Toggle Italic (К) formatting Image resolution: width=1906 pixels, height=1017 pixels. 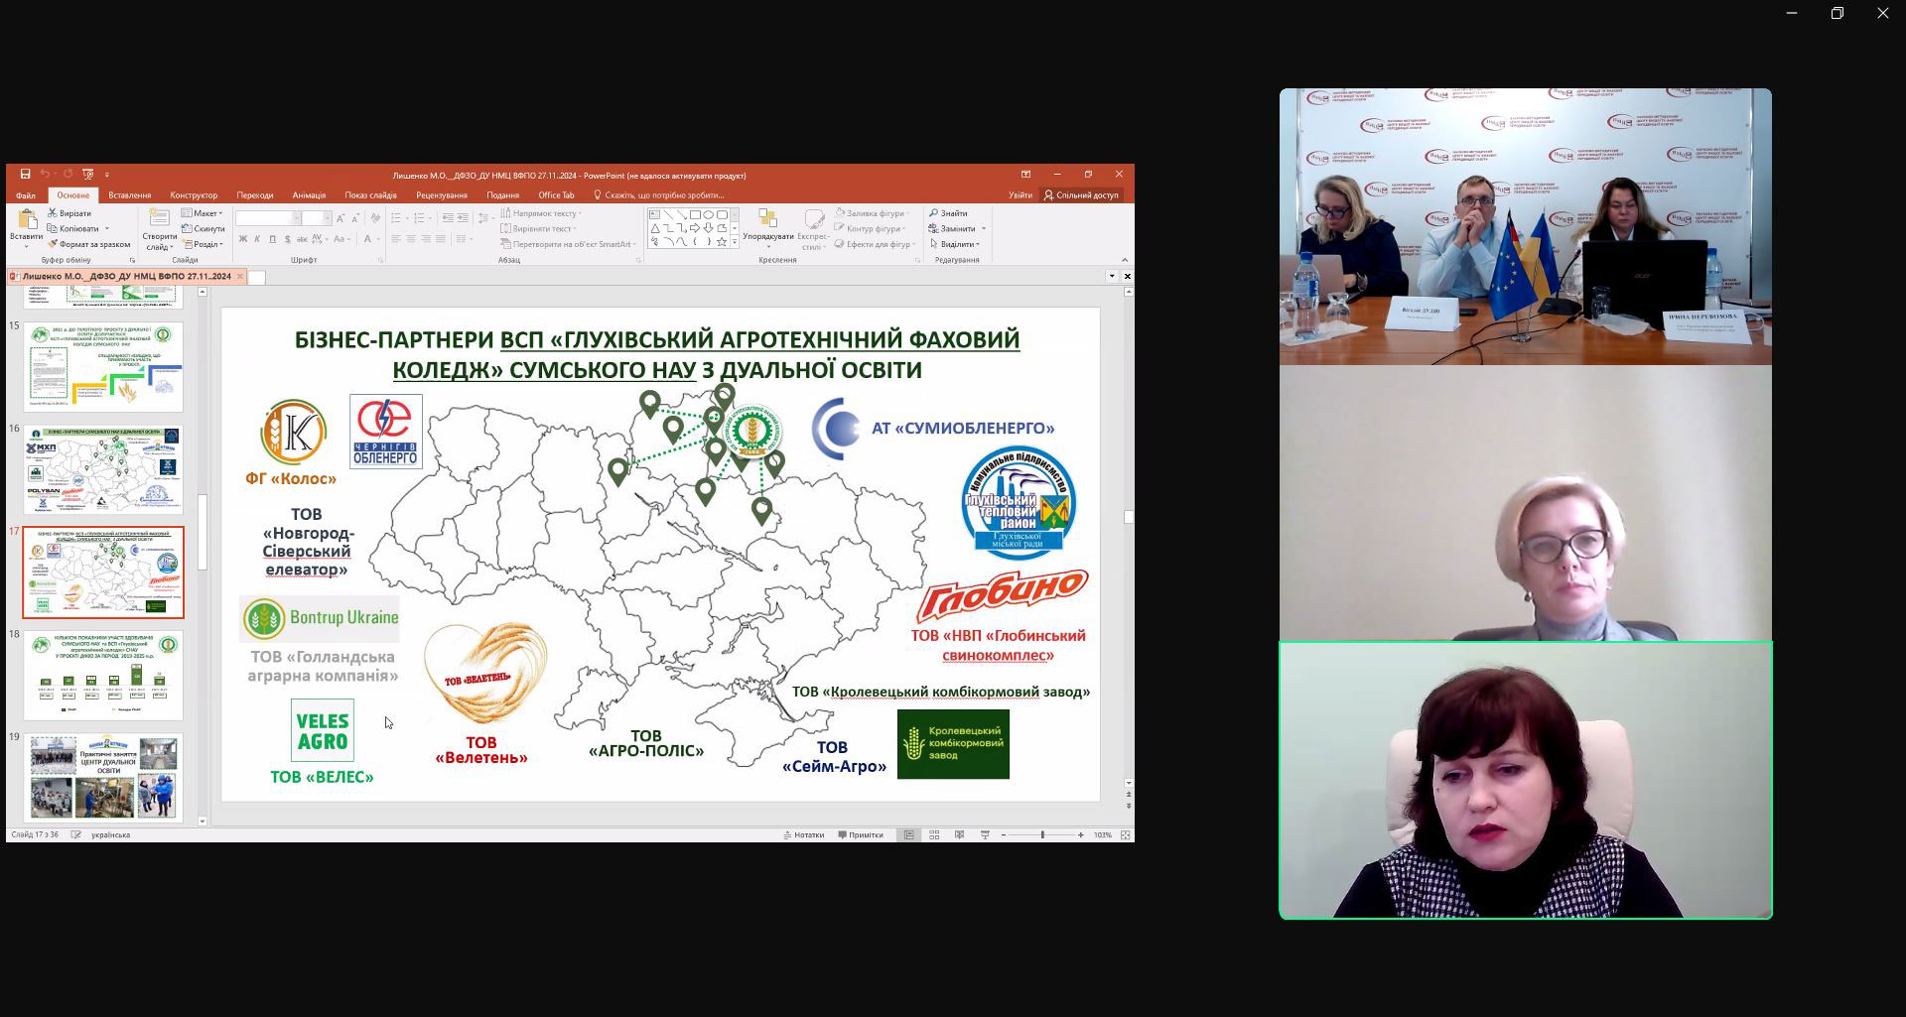257,239
